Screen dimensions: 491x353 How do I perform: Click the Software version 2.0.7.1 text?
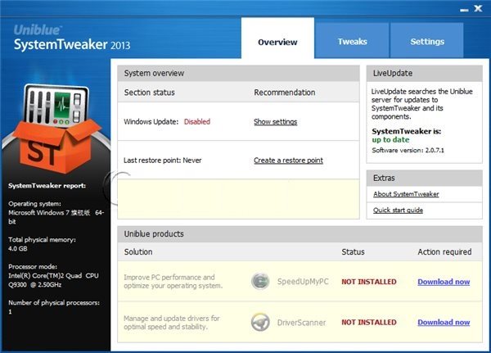408,150
